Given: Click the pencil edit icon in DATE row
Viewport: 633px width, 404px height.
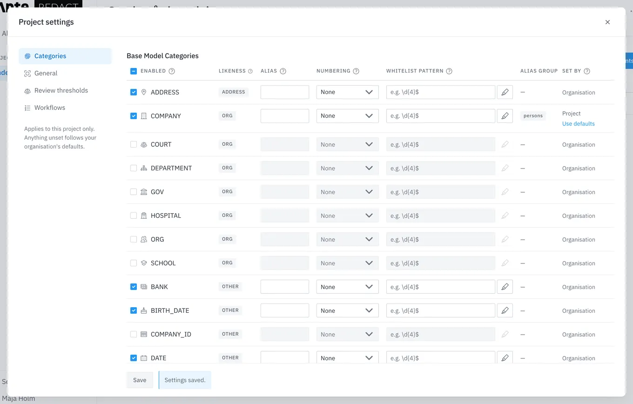Looking at the screenshot, I should tap(505, 357).
